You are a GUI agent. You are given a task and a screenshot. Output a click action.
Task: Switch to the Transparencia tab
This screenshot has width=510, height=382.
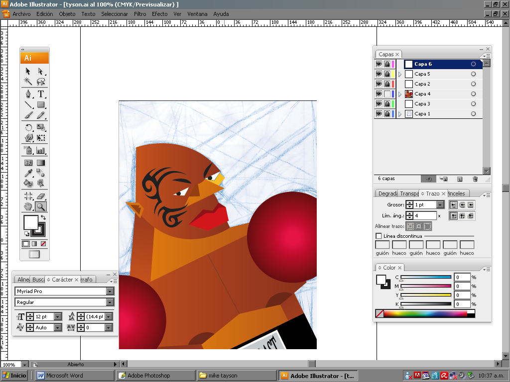pos(409,193)
